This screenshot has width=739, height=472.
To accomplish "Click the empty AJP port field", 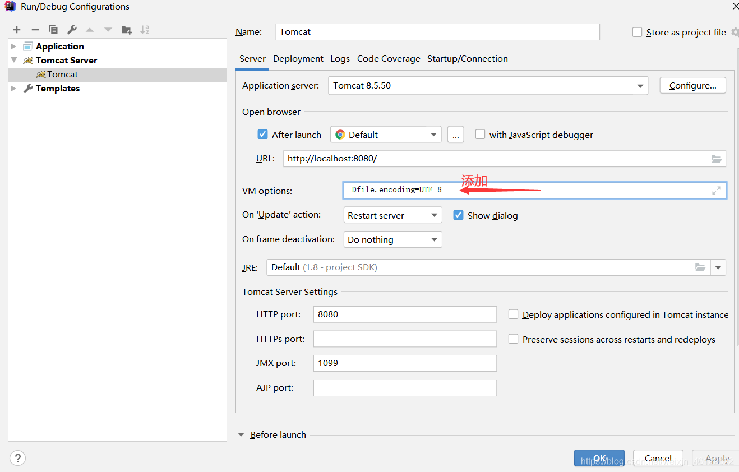I will pyautogui.click(x=405, y=388).
